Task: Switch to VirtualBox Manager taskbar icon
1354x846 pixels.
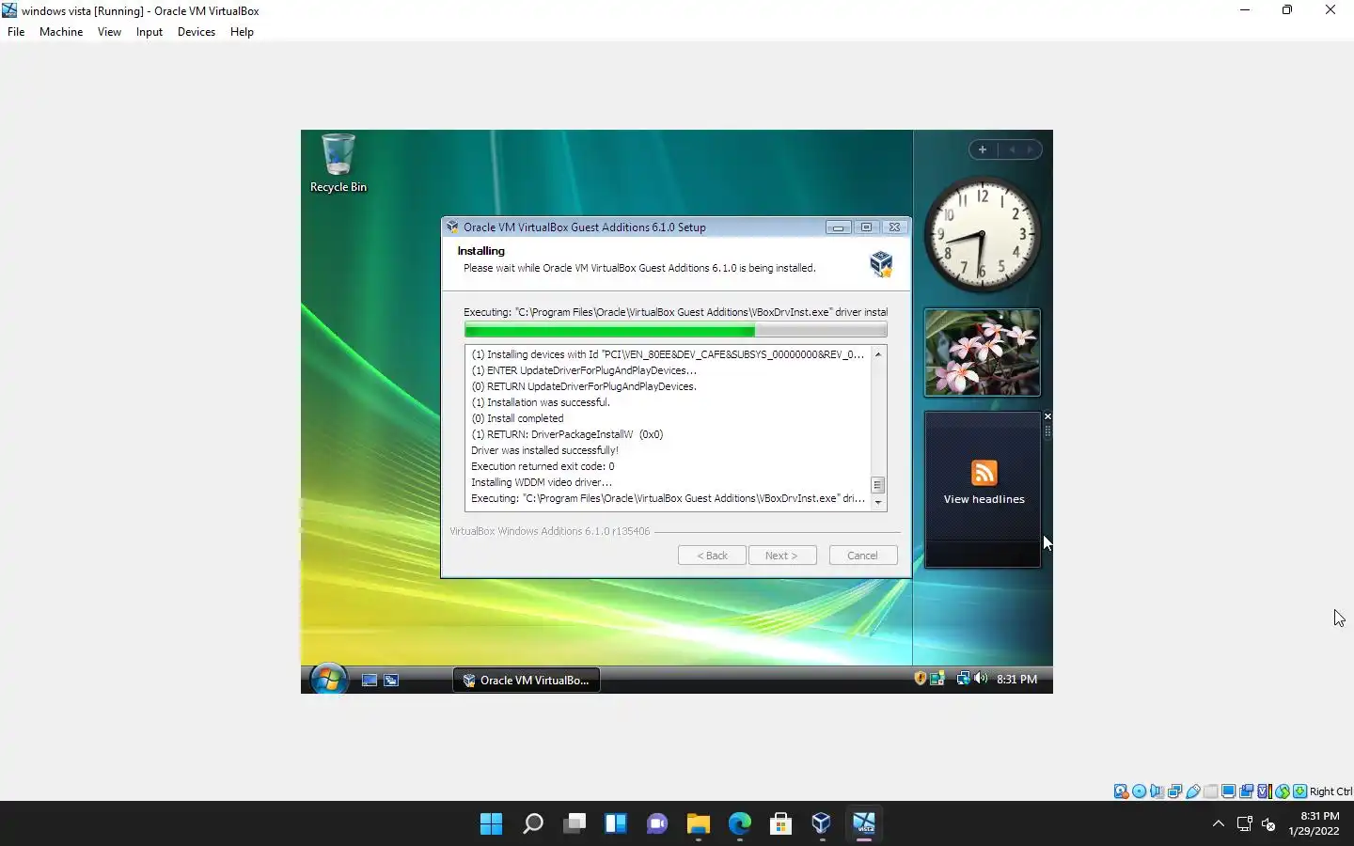Action: (x=822, y=824)
